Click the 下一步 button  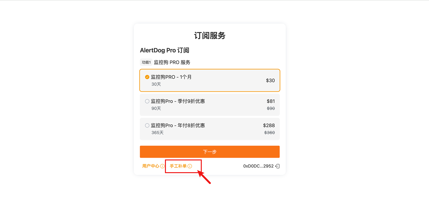pyautogui.click(x=210, y=152)
